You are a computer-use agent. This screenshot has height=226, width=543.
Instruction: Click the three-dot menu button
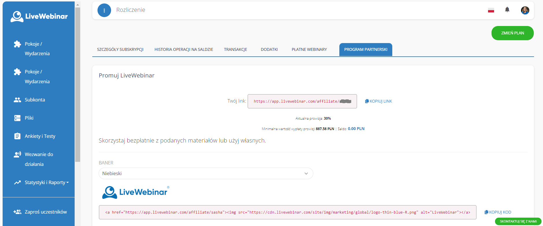tap(104, 10)
